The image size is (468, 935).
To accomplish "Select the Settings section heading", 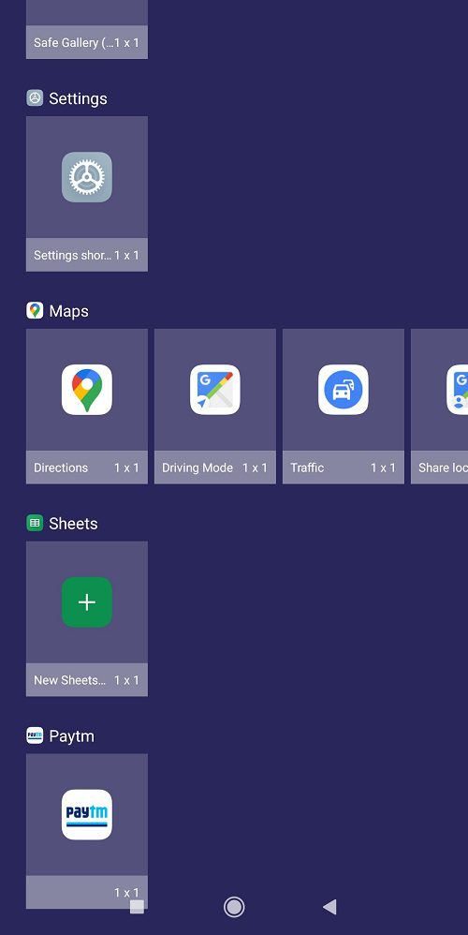I will (x=78, y=98).
